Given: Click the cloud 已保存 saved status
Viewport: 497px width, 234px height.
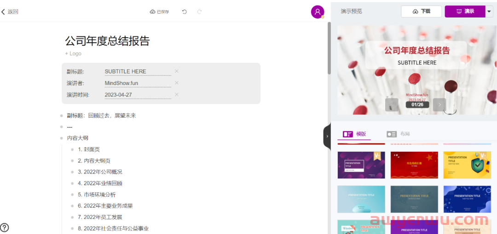Looking at the screenshot, I should [x=159, y=12].
